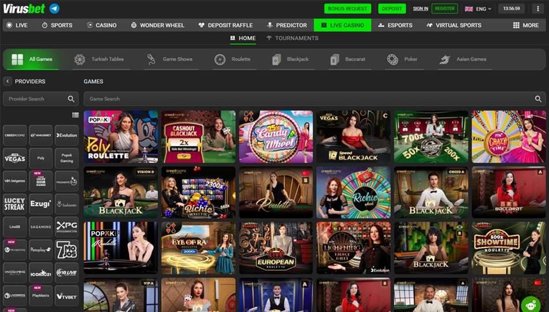This screenshot has width=549, height=312.
Task: Open the Vegas Speed Blackjack game
Action: (354, 137)
